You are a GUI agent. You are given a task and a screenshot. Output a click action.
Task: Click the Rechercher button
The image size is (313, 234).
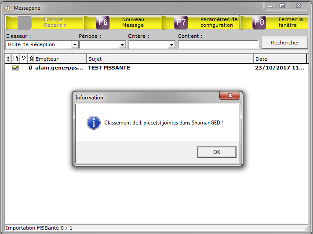click(285, 43)
